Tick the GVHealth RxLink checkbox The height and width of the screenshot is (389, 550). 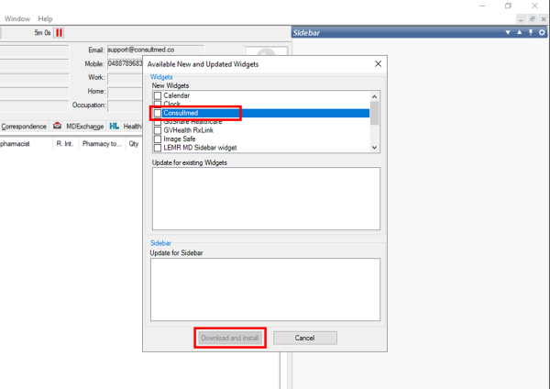point(158,130)
